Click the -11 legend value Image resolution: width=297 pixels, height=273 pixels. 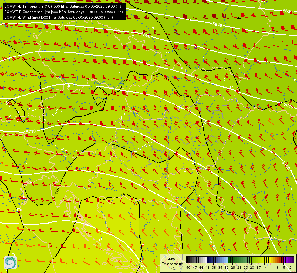click(x=271, y=268)
